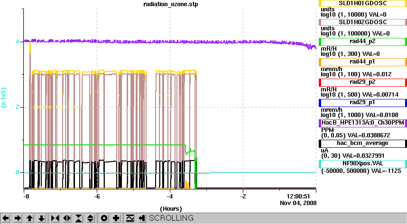The height and width of the screenshot is (224, 407).
Task: Select the rad29_p1 blue legend entry
Action: click(x=362, y=103)
